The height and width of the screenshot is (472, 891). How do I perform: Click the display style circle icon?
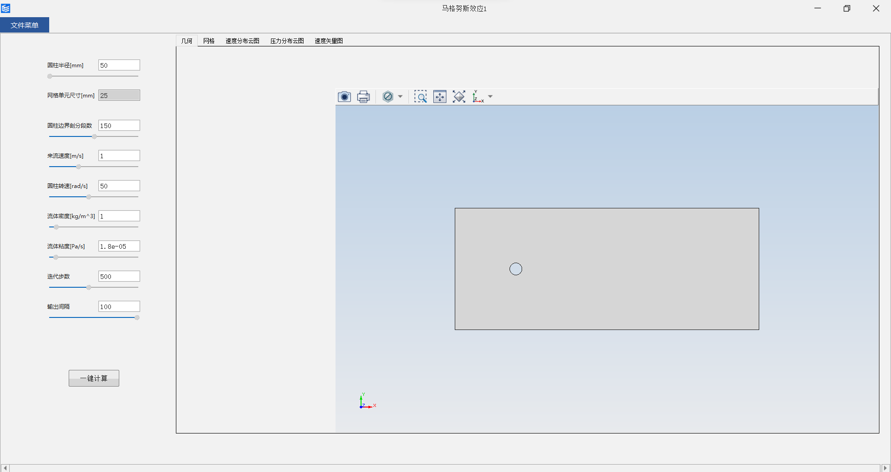pyautogui.click(x=388, y=97)
